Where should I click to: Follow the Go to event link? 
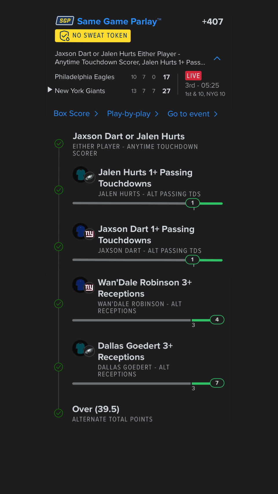(x=189, y=114)
